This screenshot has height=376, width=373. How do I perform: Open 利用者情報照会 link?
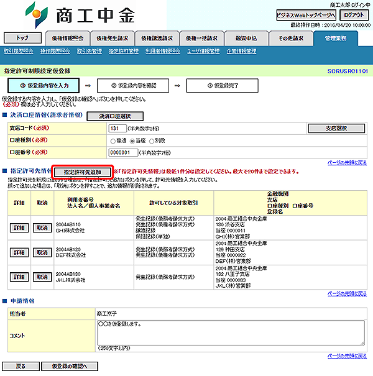click(163, 51)
